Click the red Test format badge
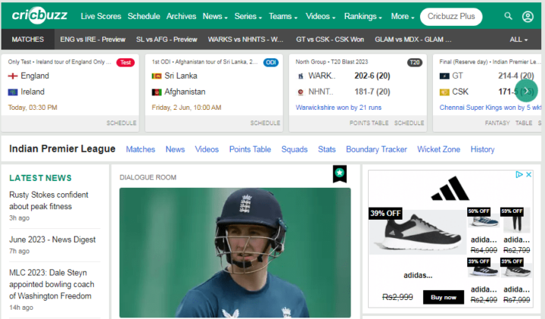 tap(126, 62)
